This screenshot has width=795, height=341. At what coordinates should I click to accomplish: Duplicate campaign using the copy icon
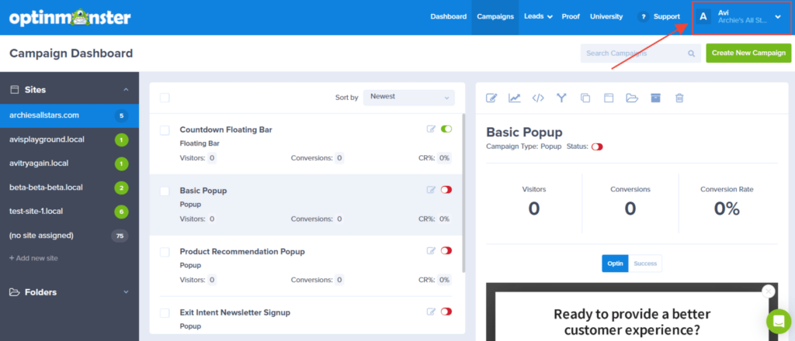(585, 98)
